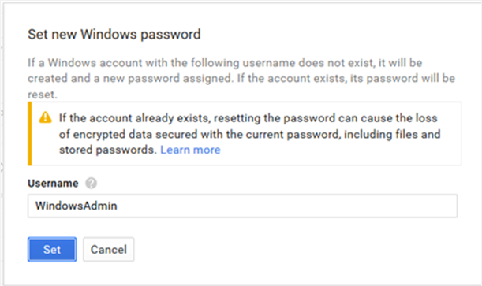This screenshot has width=482, height=286.
Task: Click the gray account description paragraph
Action: (241, 79)
